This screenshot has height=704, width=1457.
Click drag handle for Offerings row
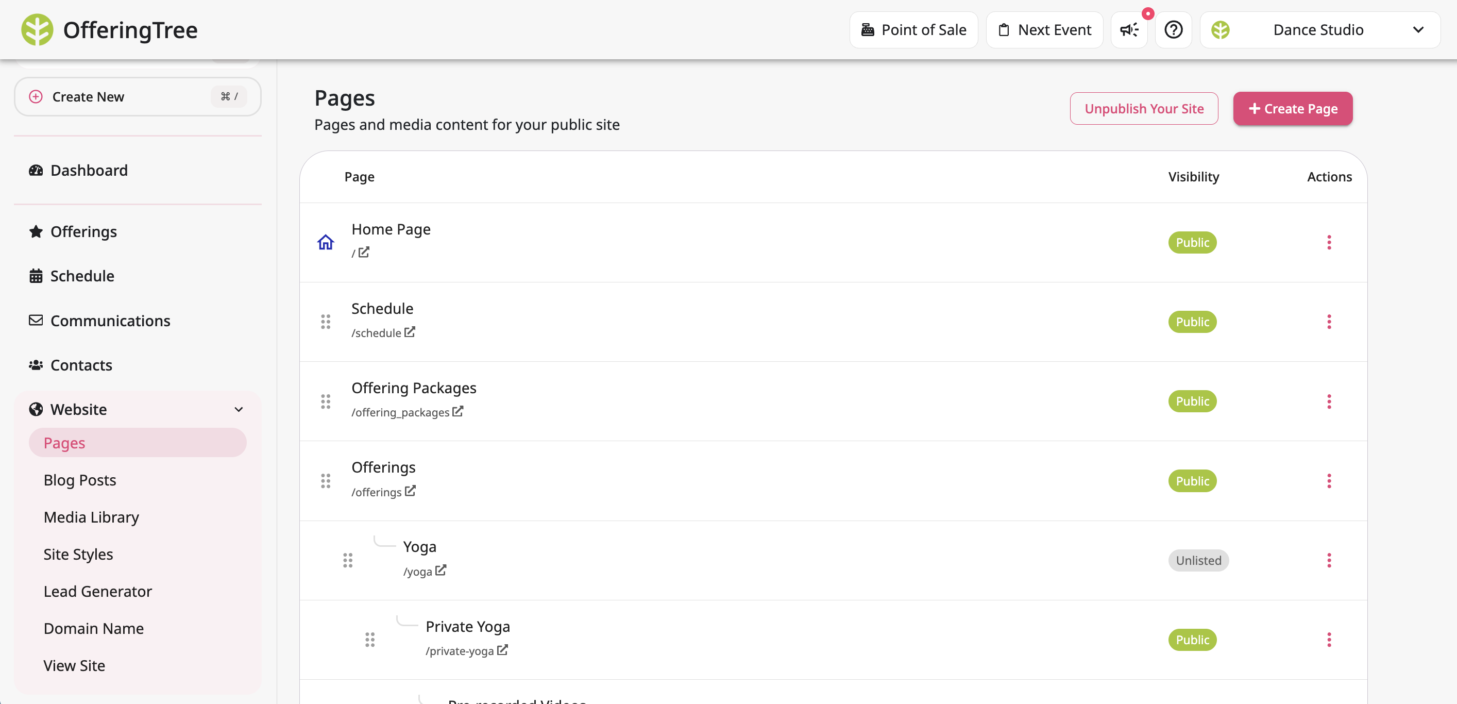point(325,481)
